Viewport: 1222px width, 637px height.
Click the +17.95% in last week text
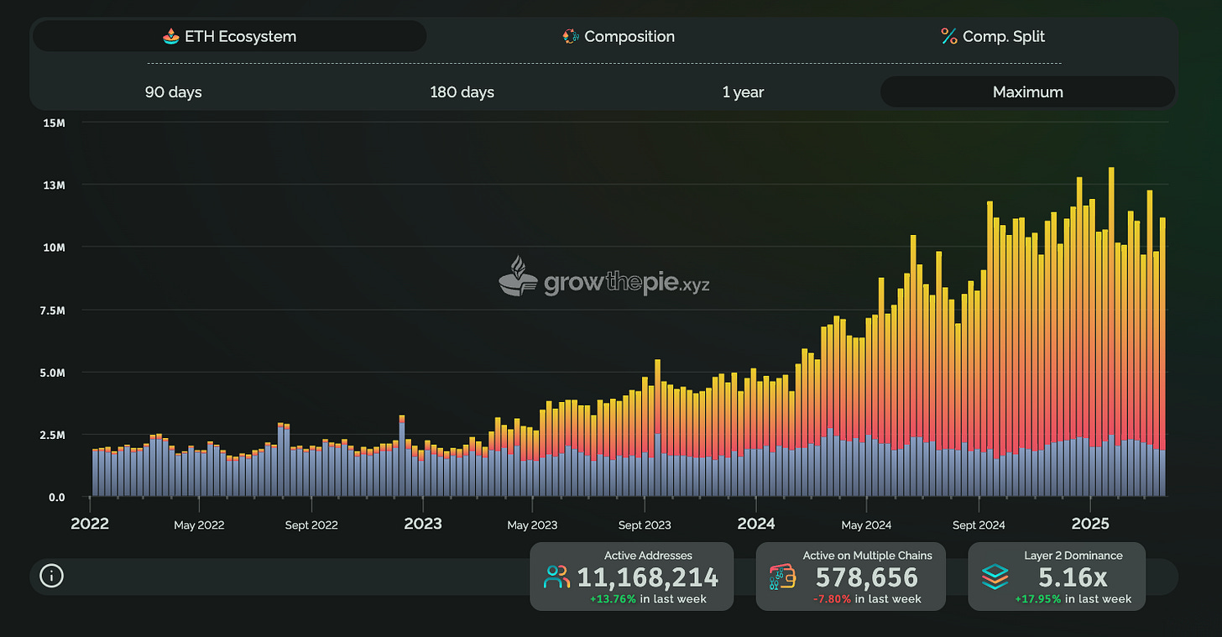pyautogui.click(x=1073, y=599)
